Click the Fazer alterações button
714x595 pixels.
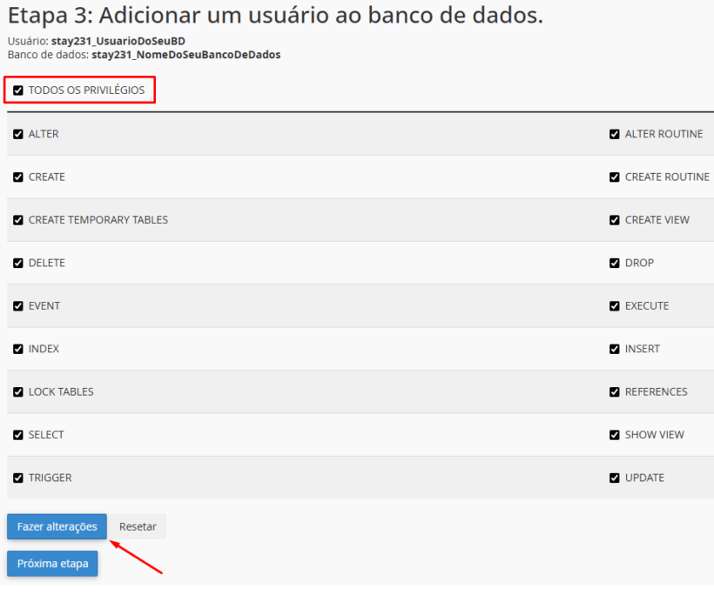[56, 526]
